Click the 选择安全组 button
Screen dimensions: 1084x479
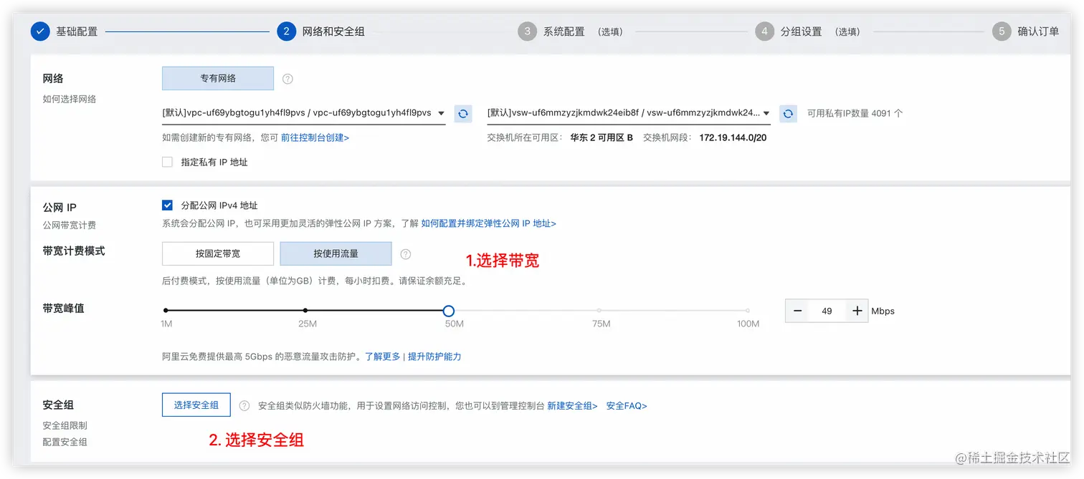[196, 405]
